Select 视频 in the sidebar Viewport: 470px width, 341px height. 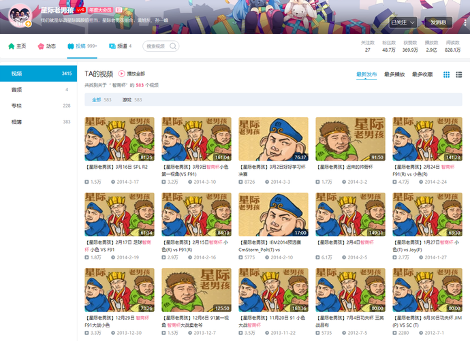pos(38,74)
